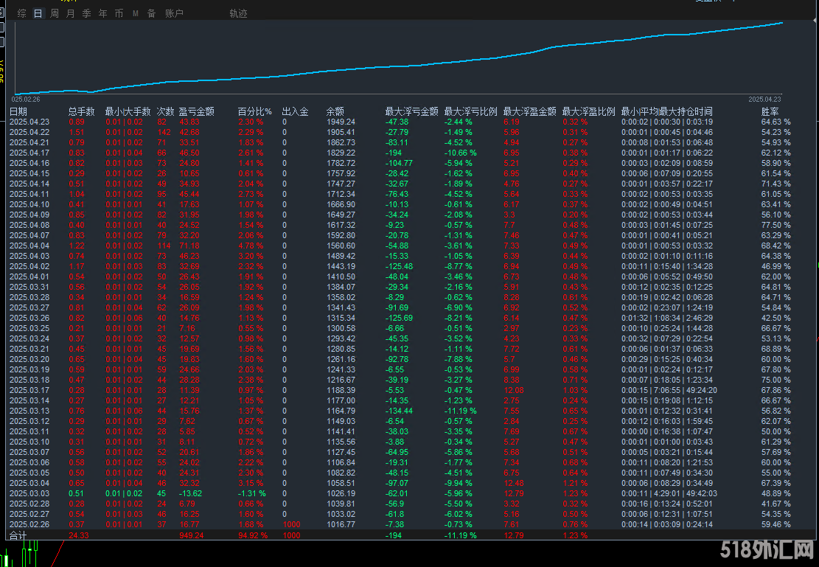The height and width of the screenshot is (567, 819).
Task: Click floating loss ratio -11.19 % in 2025.03.13 row
Action: (x=461, y=411)
